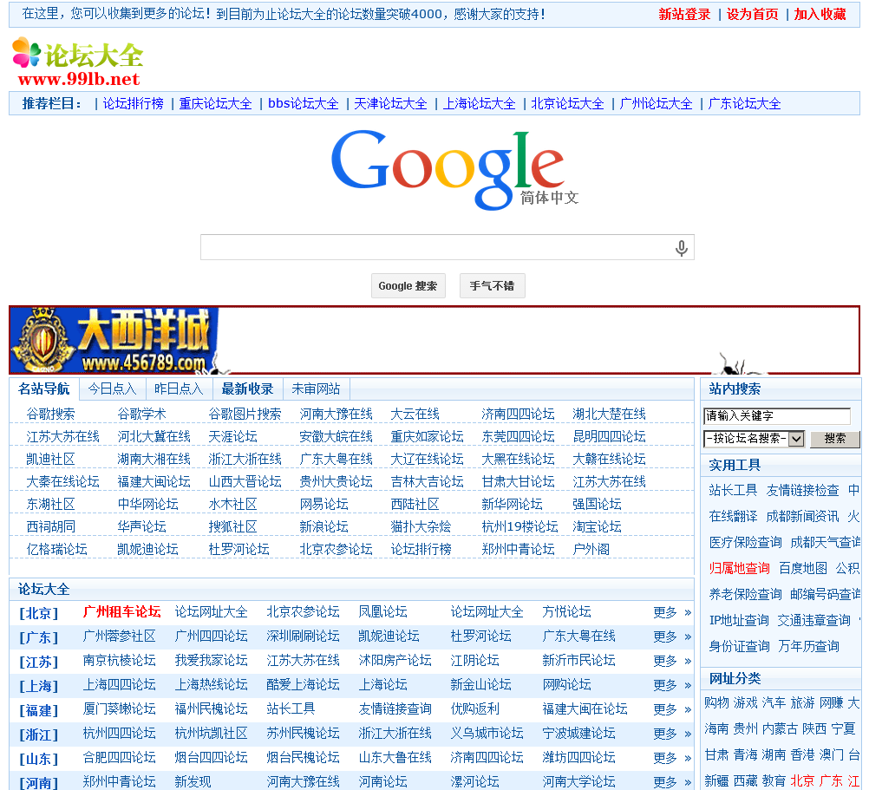The width and height of the screenshot is (869, 790).
Task: Open 北京论坛大全 in the 推荐栏目 bar
Action: (x=567, y=103)
